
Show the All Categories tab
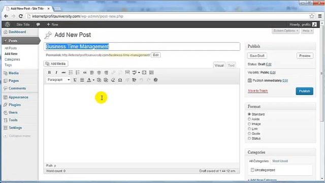[x=258, y=161]
